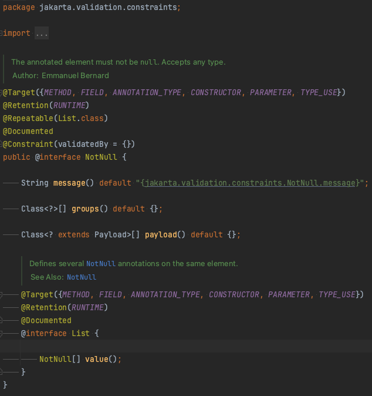This screenshot has width=372, height=396.
Task: Click the String return type of message()
Action: [35, 183]
